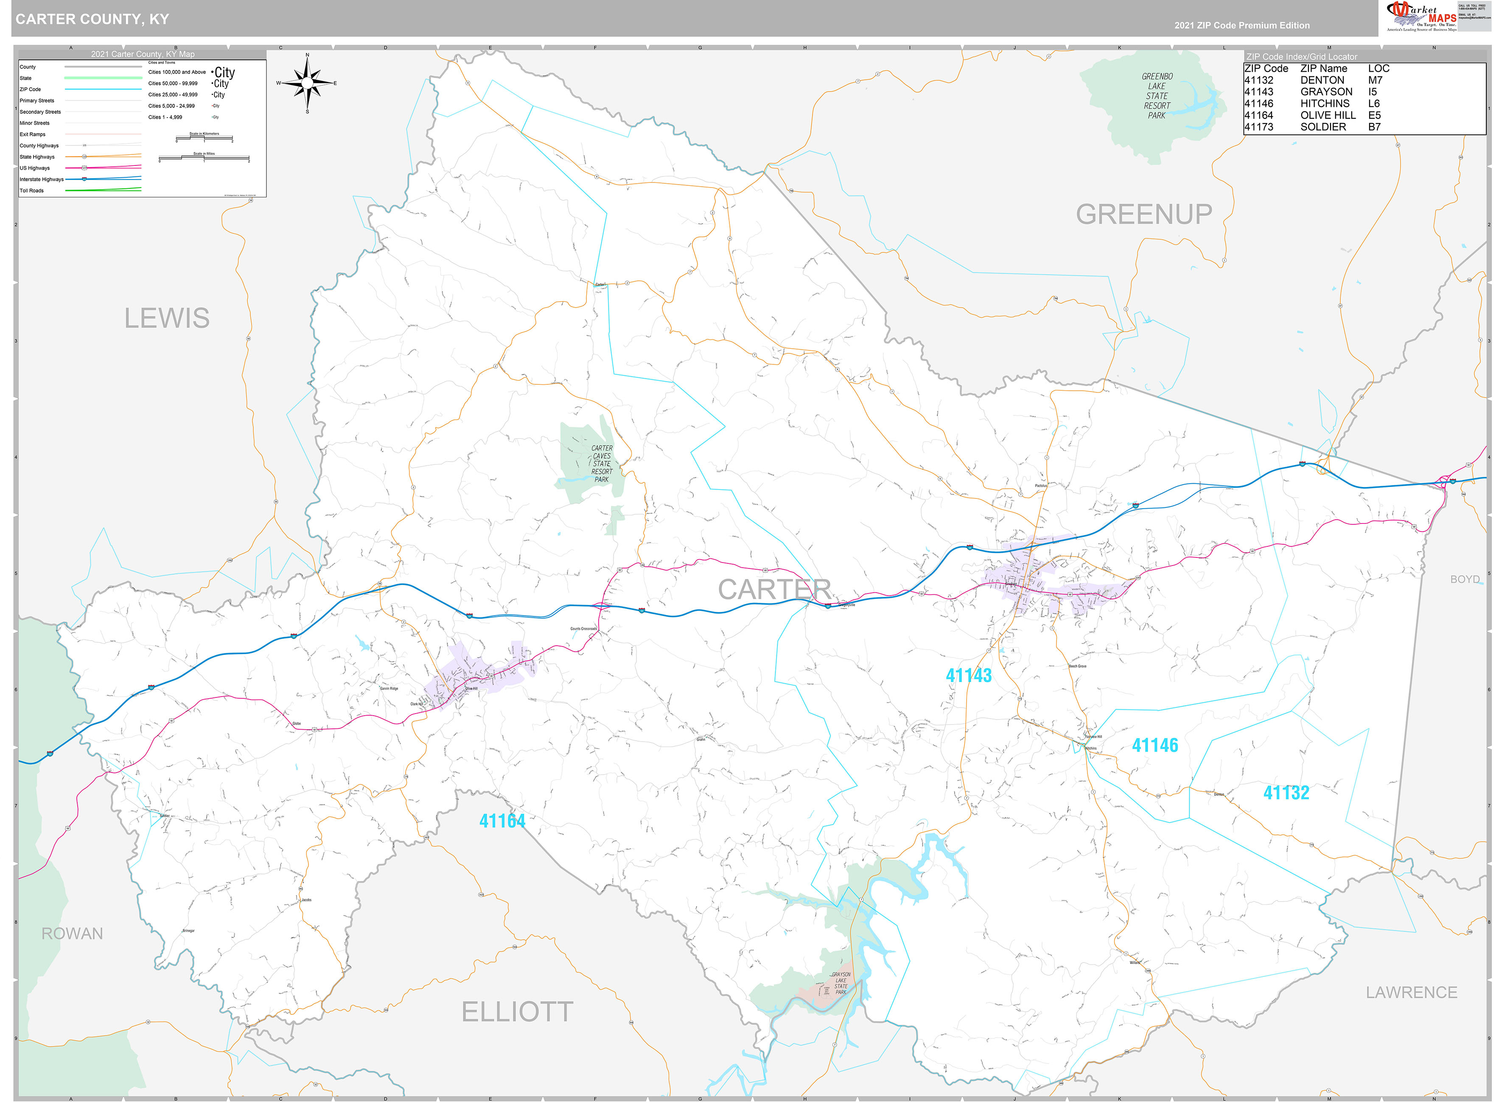Screen dimensions: 1499x1103
Task: Select the State Highways marker icon in legend
Action: 85,157
